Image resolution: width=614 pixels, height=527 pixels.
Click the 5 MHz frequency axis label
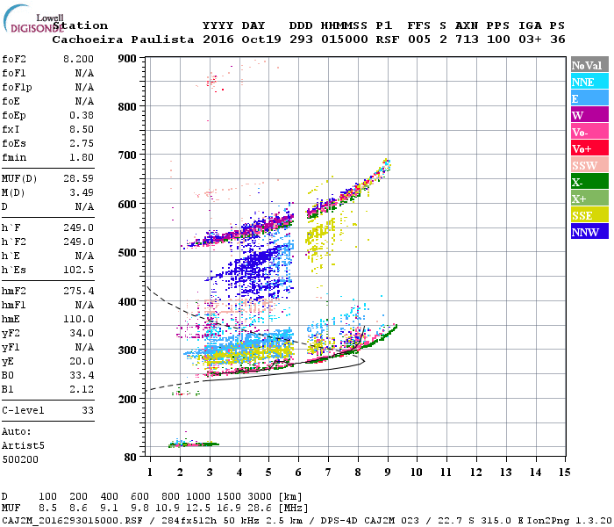coord(268,473)
